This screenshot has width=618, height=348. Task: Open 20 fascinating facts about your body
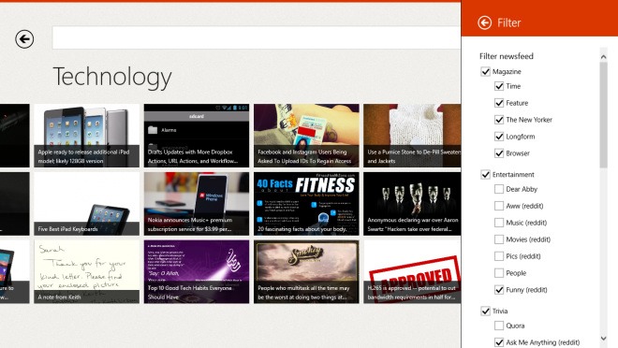click(306, 204)
